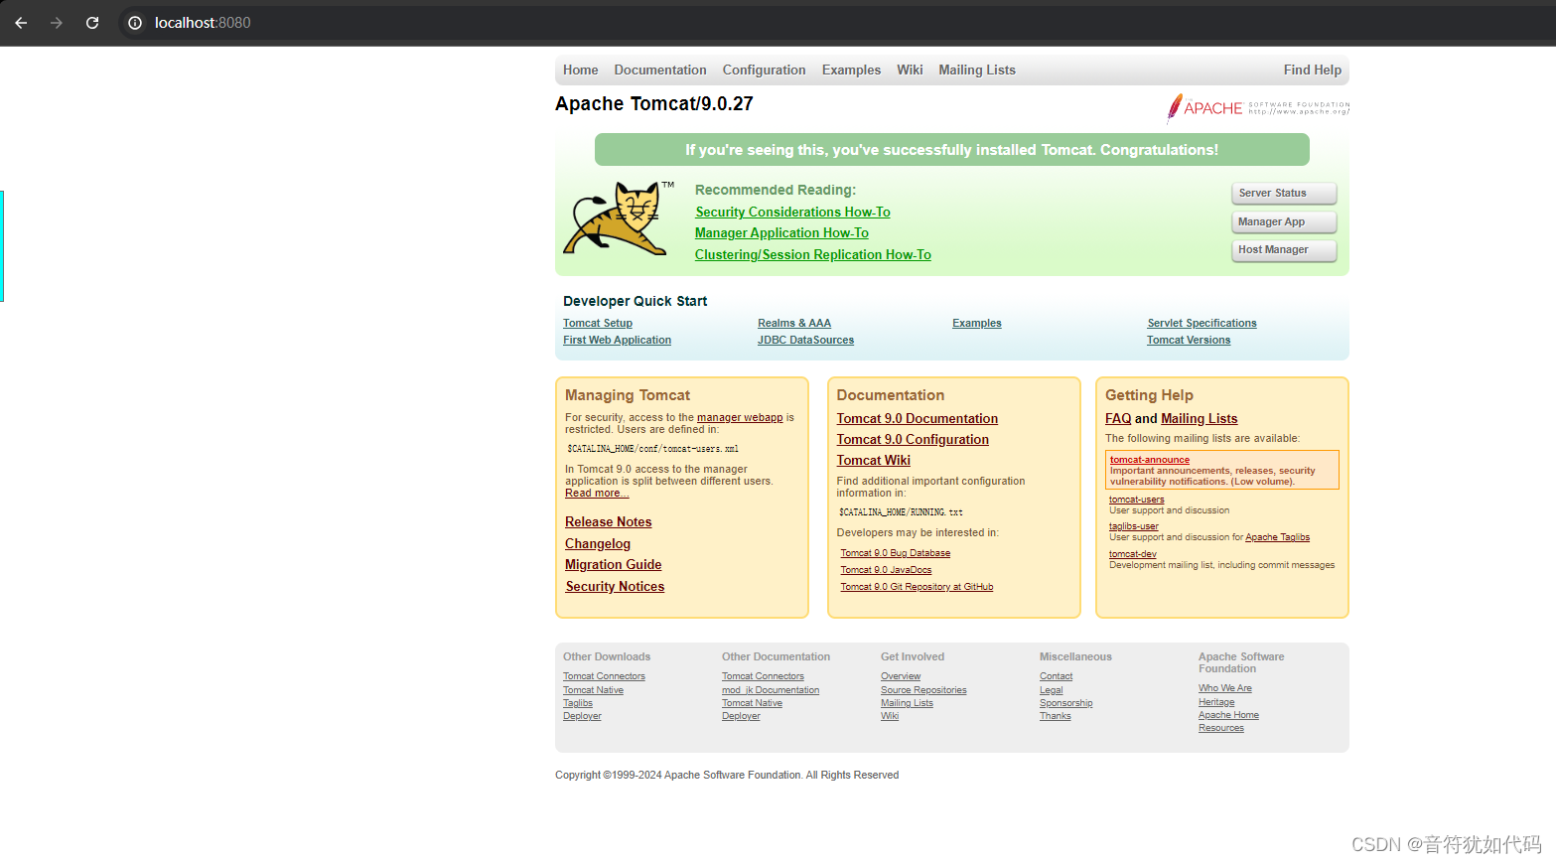The width and height of the screenshot is (1556, 864).
Task: Open Tomcat 9.0 Configuration link
Action: [913, 440]
